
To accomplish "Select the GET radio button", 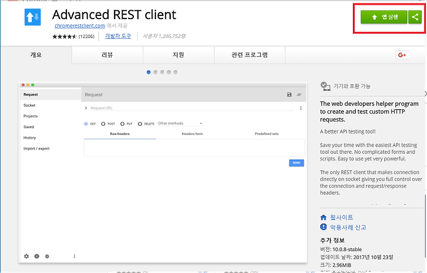I will pos(86,123).
